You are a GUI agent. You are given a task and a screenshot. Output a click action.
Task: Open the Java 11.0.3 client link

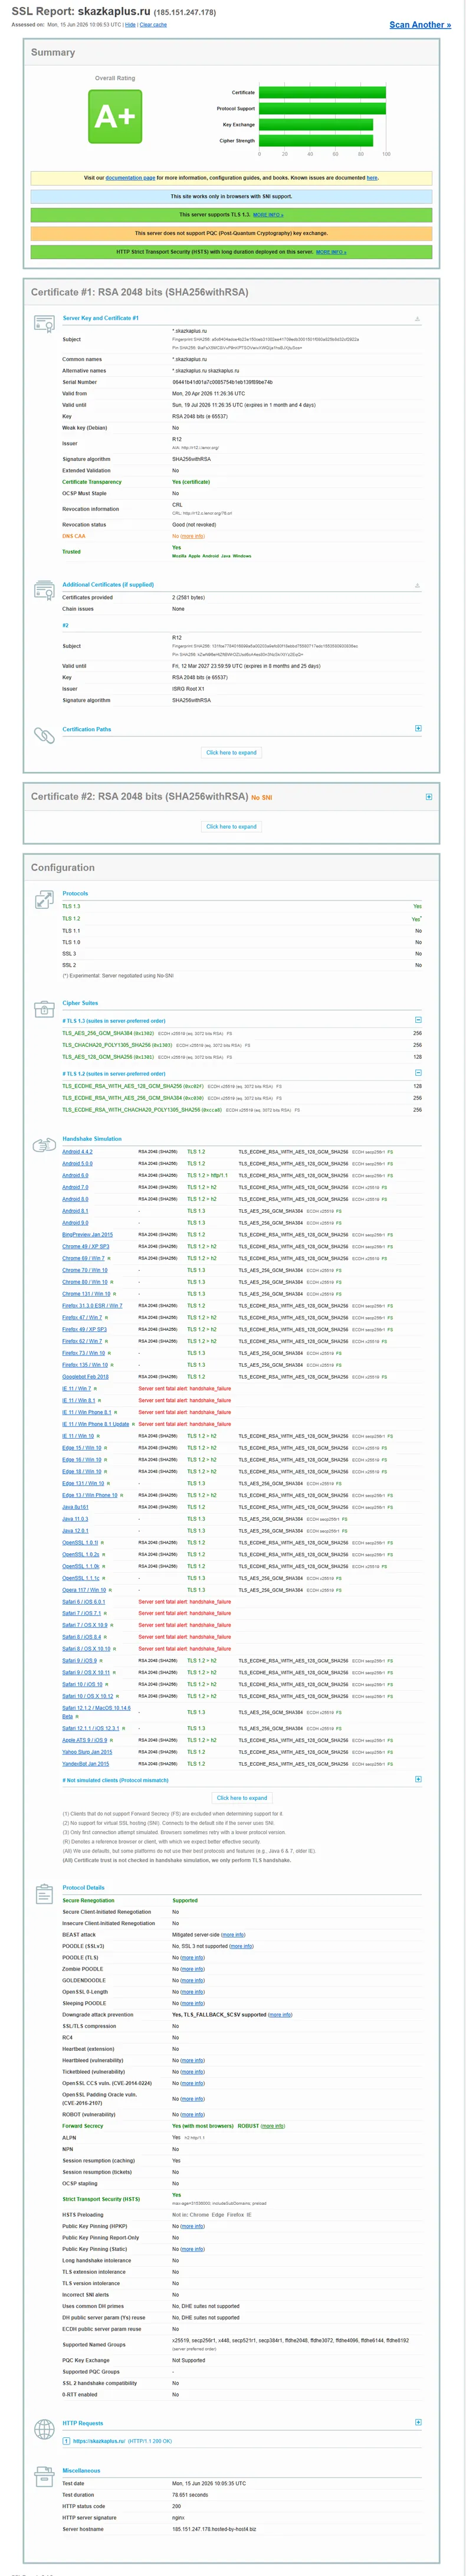tap(75, 1519)
